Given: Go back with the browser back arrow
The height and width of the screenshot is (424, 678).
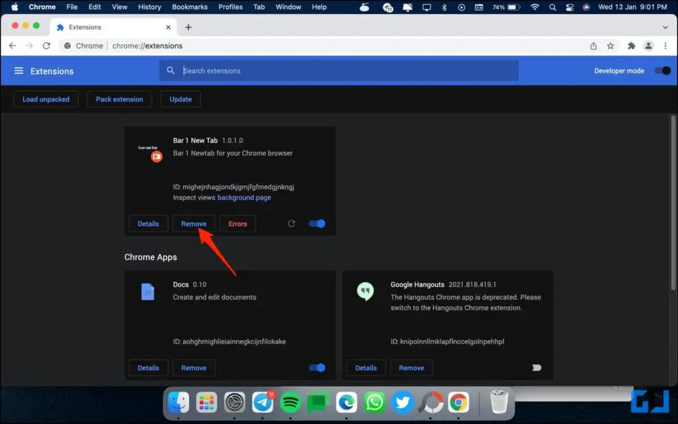Looking at the screenshot, I should [x=13, y=46].
